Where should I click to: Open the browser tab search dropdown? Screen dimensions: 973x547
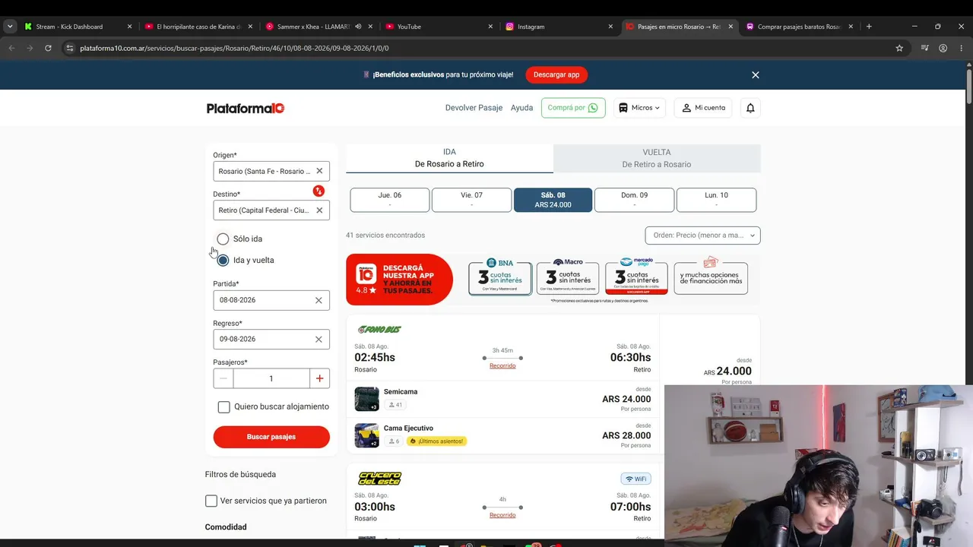pos(10,27)
